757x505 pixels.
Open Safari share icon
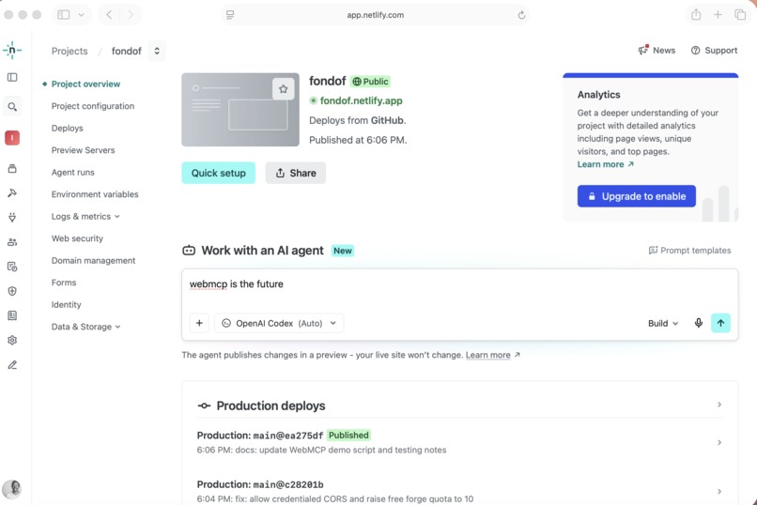tap(696, 14)
